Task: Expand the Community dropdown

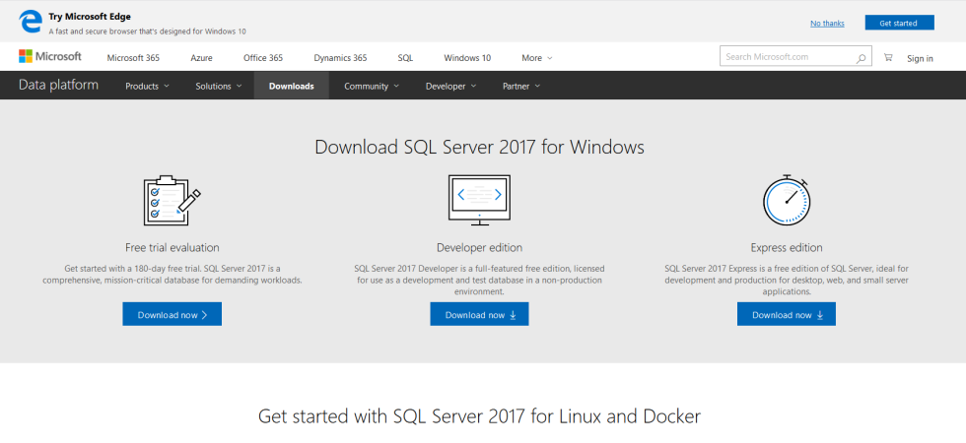Action: click(372, 86)
